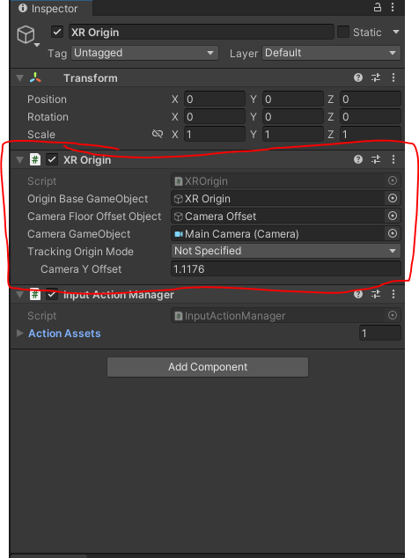Click the Camera Y Offset label
This screenshot has width=419, height=558.
click(81, 269)
